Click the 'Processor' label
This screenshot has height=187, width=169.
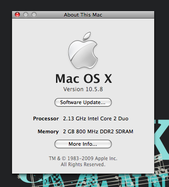click(46, 118)
